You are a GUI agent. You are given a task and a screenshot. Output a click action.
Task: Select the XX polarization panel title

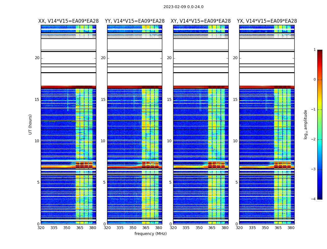68,21
